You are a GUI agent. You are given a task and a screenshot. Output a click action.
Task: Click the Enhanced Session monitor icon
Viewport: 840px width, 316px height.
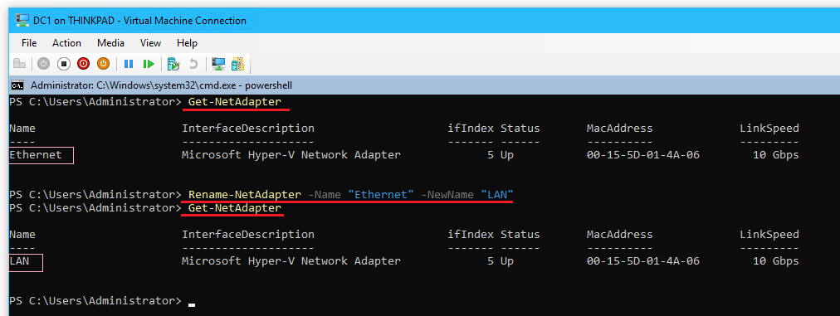pos(218,64)
